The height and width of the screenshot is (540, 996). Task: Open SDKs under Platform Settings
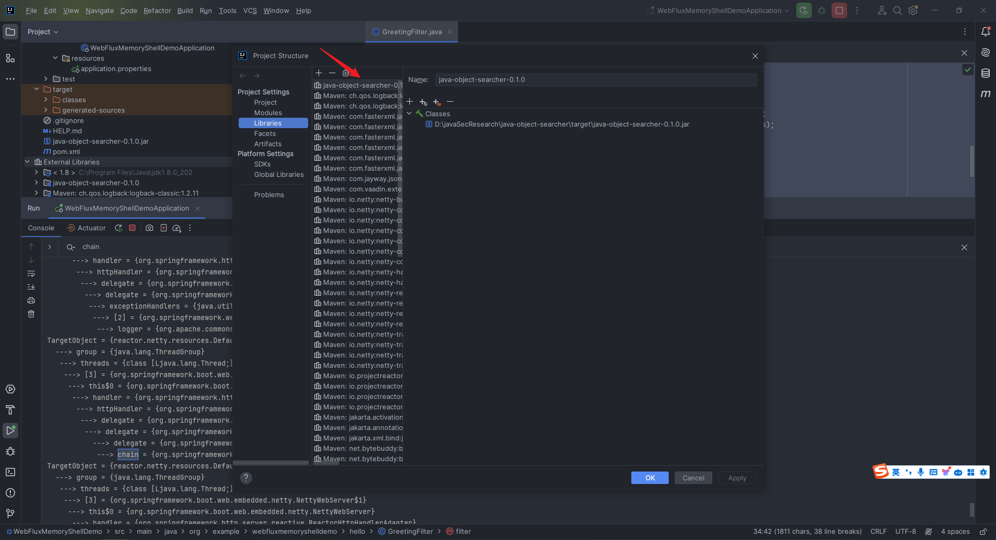[x=262, y=164]
